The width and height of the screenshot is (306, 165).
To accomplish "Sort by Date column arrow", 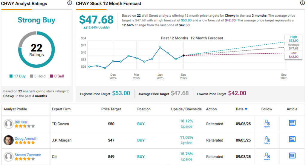I will tap(246, 109).
